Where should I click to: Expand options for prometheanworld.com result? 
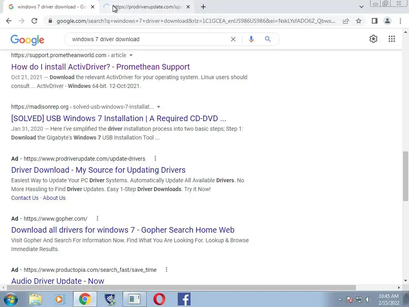[131, 55]
